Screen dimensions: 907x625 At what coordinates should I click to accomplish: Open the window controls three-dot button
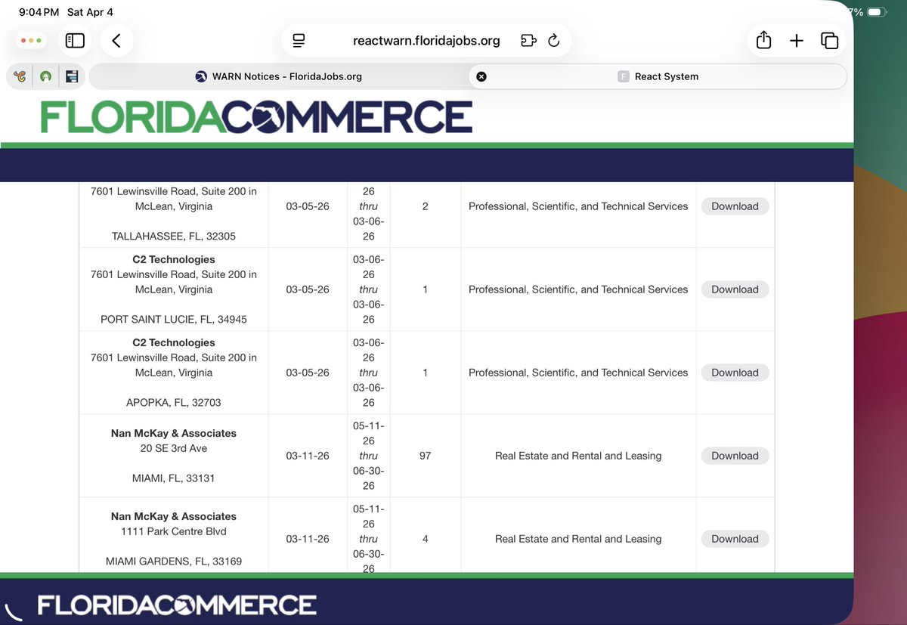[32, 41]
